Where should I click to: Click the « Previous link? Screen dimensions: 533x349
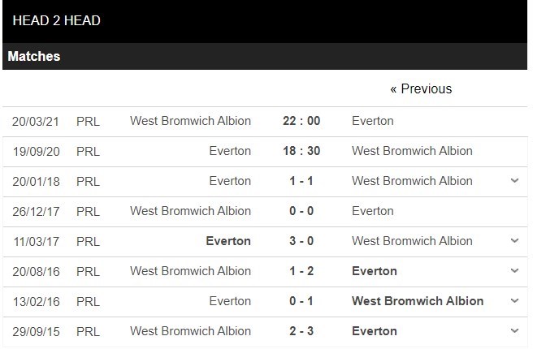(x=421, y=89)
